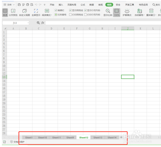Switch to Sheet14 tab
Image resolution: width=161 pixels, height=147 pixels.
pyautogui.click(x=112, y=137)
